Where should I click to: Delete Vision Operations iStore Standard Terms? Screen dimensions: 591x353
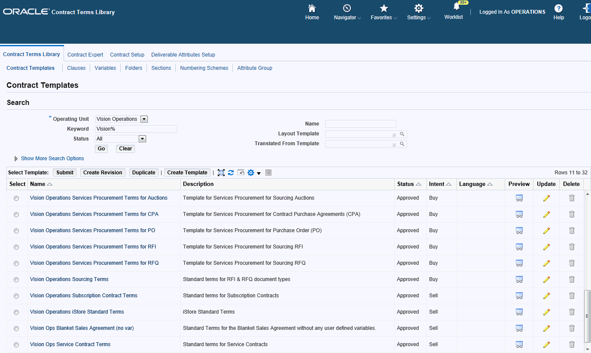pyautogui.click(x=572, y=312)
